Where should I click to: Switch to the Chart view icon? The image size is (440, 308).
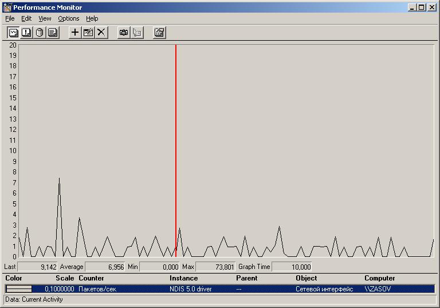13,33
